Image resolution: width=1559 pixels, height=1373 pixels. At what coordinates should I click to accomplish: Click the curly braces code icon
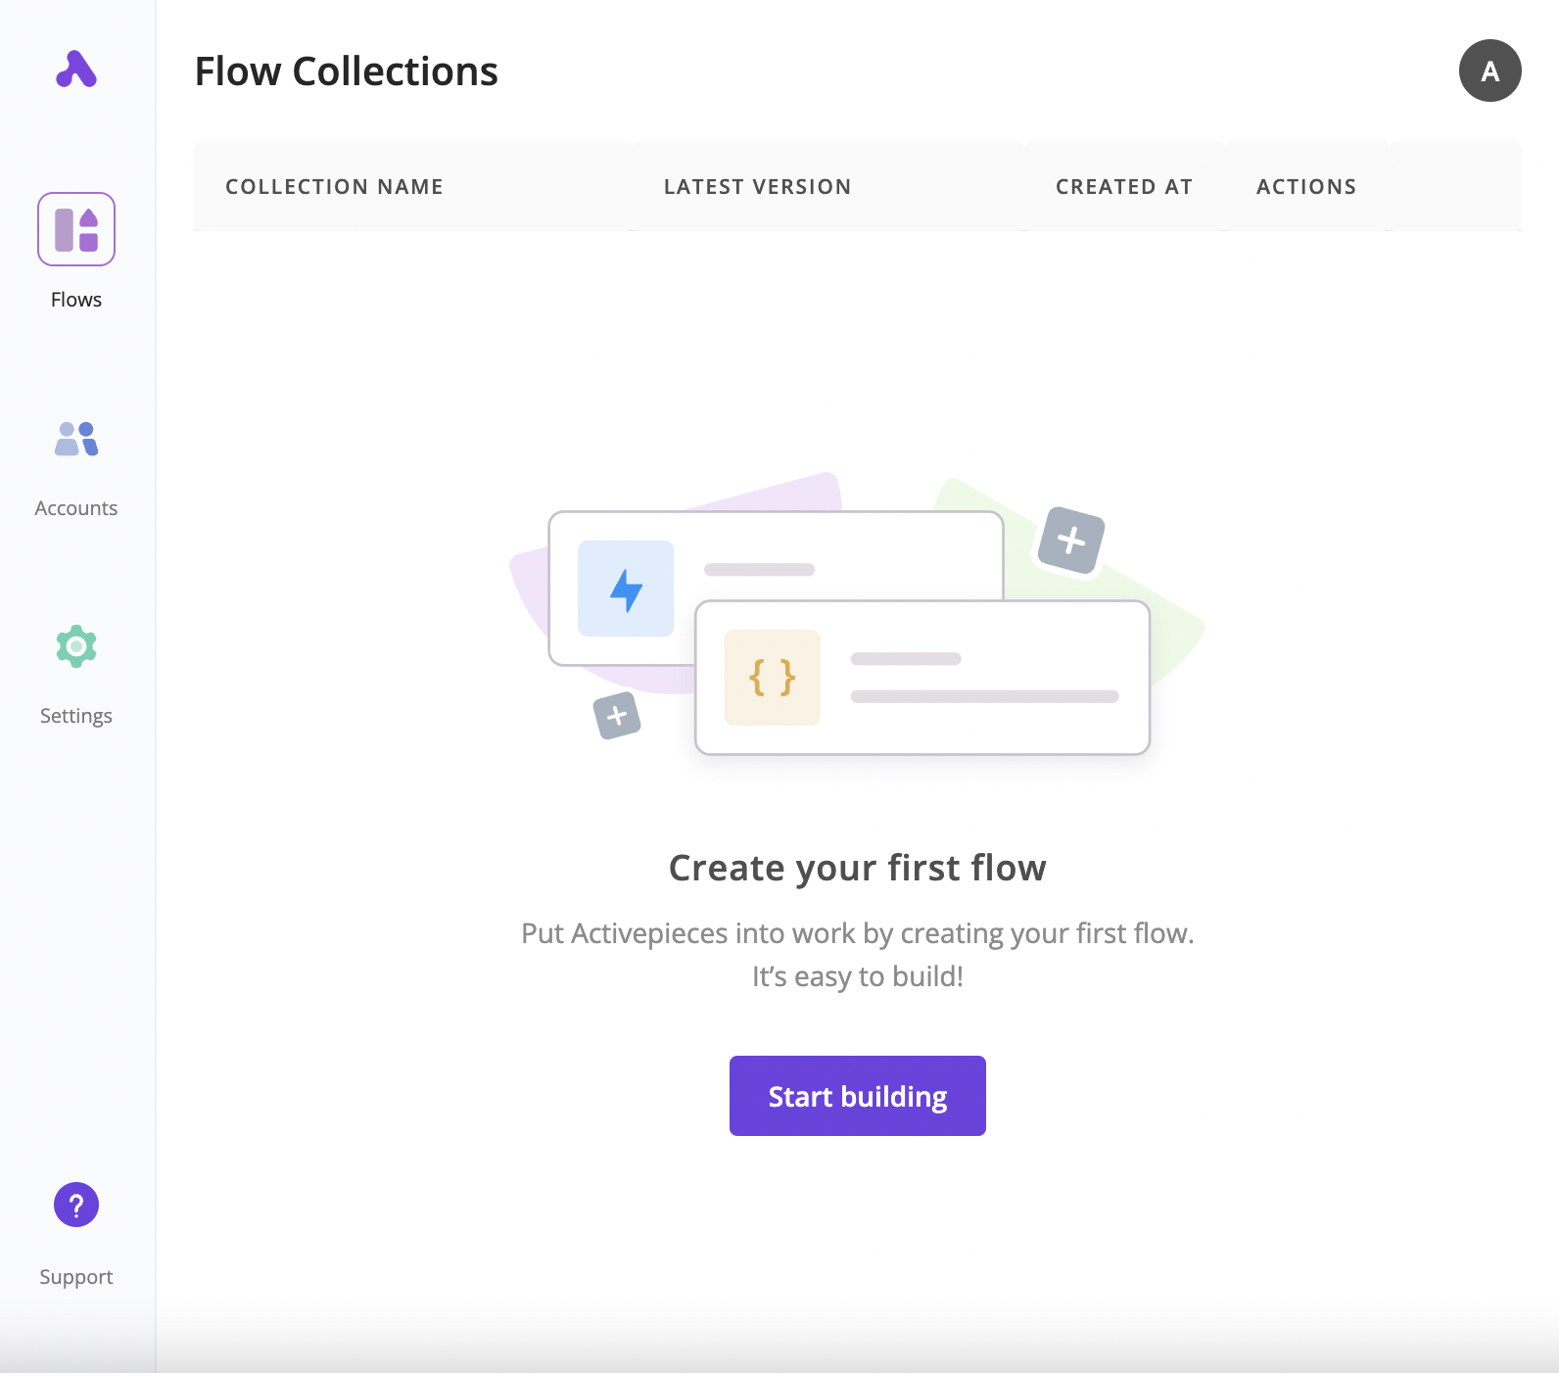772,678
